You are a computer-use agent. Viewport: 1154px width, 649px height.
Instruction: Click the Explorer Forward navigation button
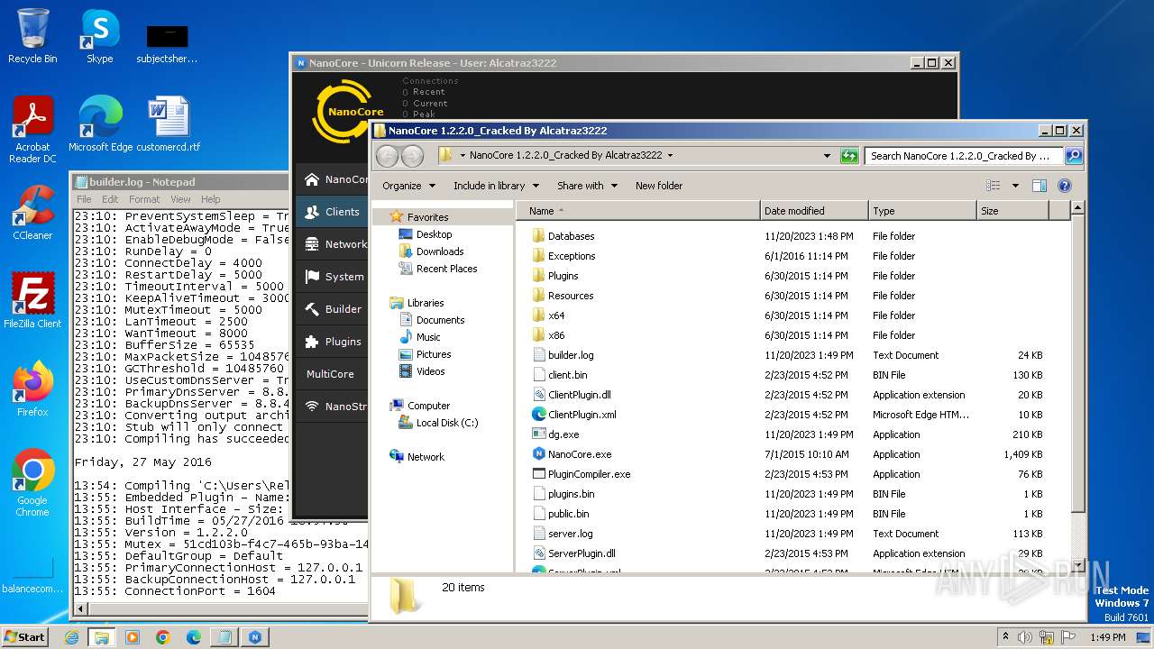pyautogui.click(x=412, y=156)
